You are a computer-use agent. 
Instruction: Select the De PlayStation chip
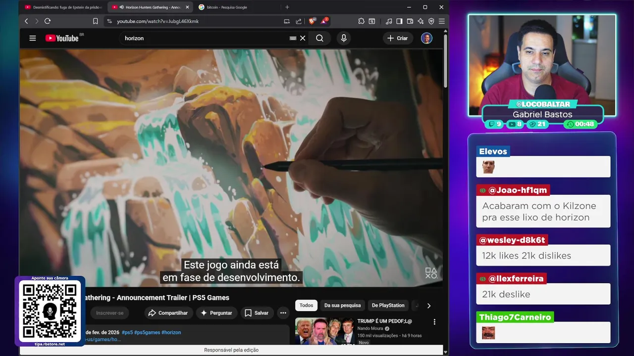coord(388,306)
